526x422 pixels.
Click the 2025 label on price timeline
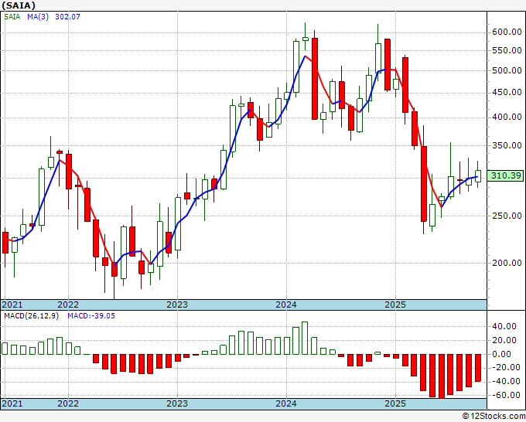point(395,305)
